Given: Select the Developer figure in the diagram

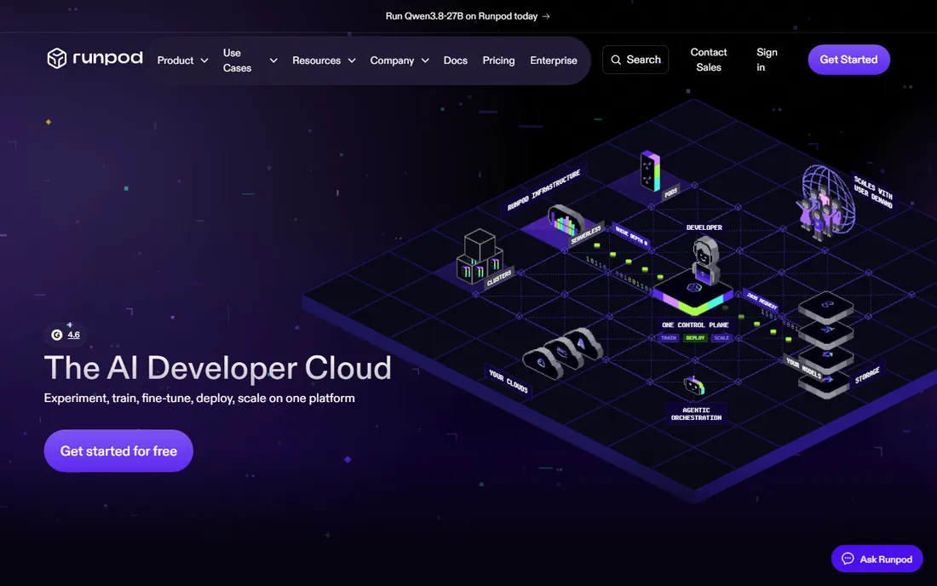Looking at the screenshot, I should [705, 259].
